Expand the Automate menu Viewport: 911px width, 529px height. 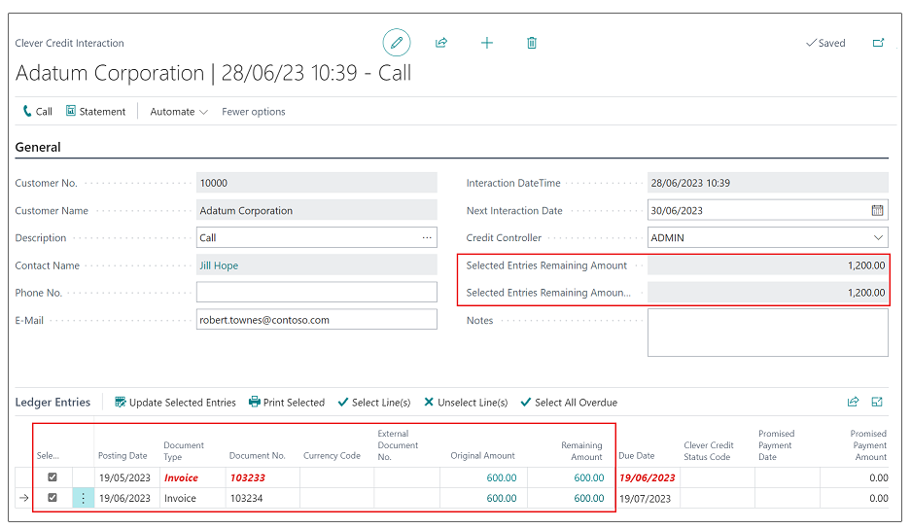coord(179,112)
